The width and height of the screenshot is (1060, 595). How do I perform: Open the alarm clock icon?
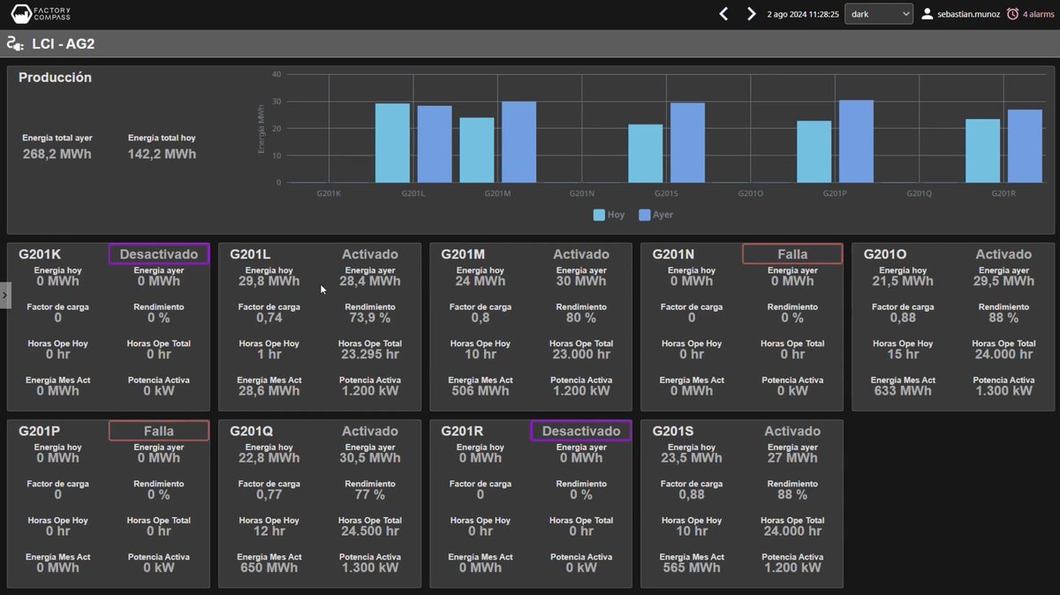1012,14
